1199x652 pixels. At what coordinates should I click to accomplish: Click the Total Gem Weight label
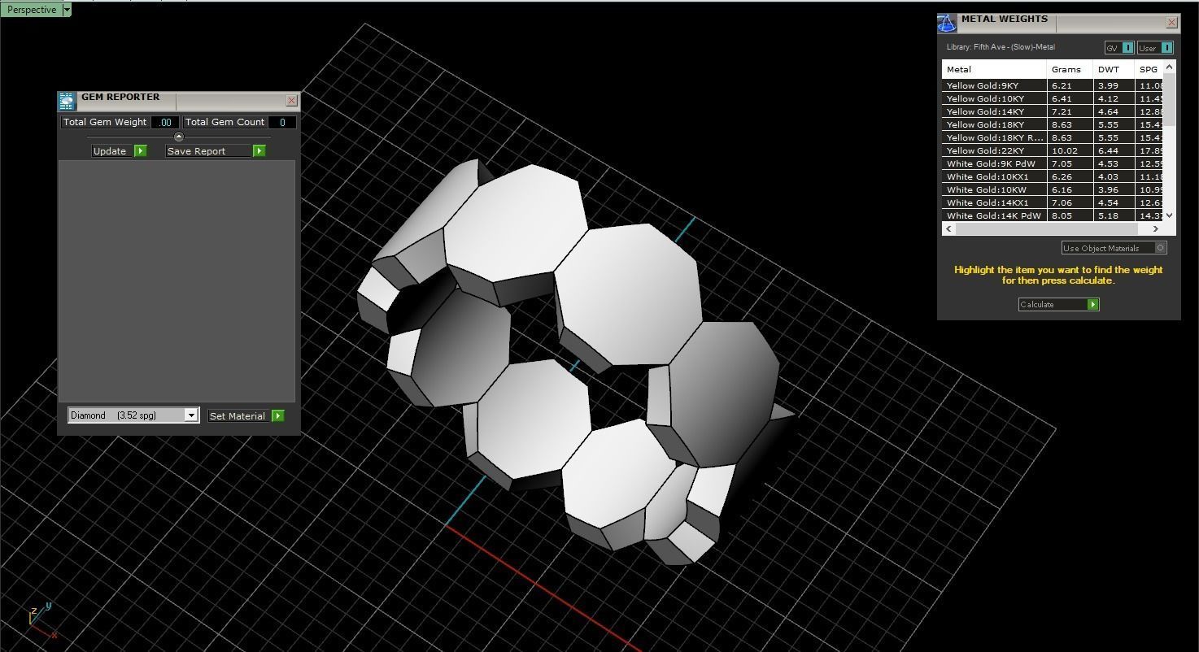(105, 123)
